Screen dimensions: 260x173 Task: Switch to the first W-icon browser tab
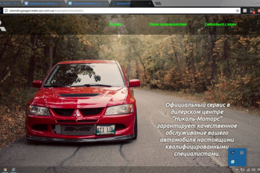43,3
